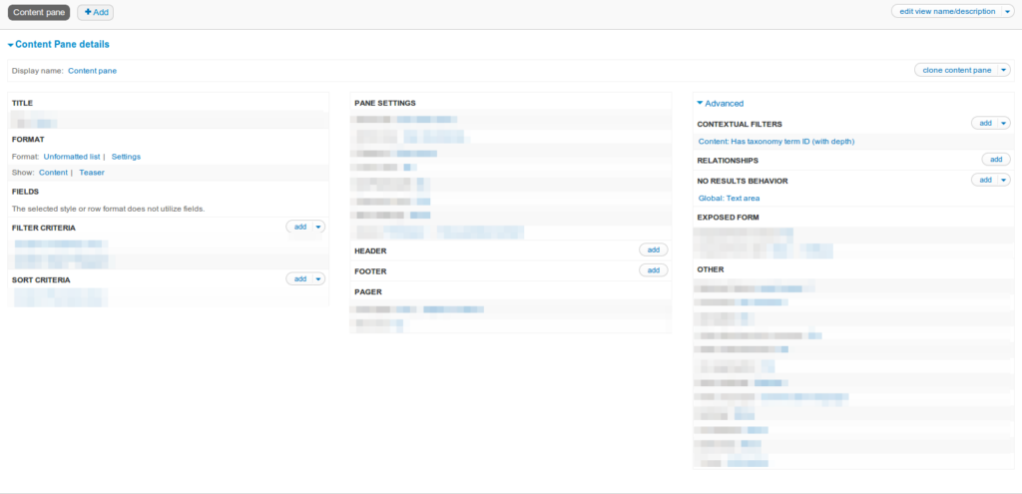Viewport: 1022px width, 494px height.
Task: Add a contextual filter
Action: pyautogui.click(x=985, y=123)
